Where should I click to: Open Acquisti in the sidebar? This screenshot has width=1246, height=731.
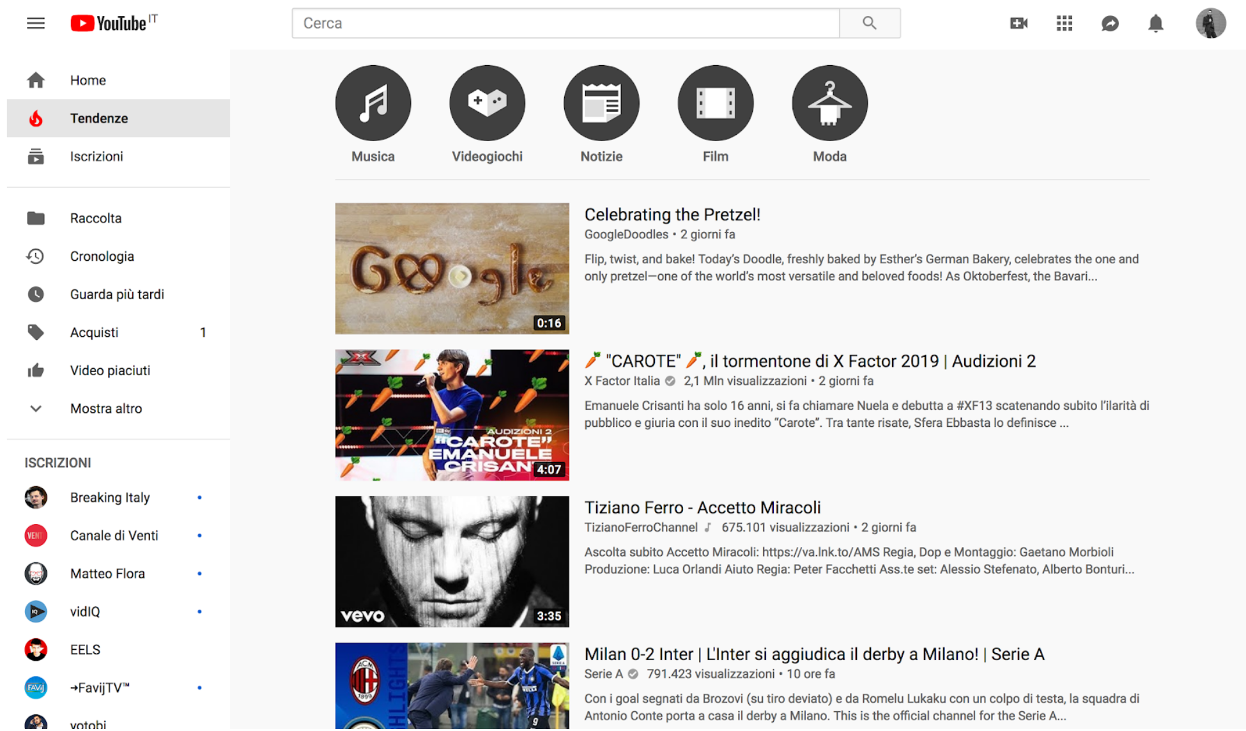118,332
